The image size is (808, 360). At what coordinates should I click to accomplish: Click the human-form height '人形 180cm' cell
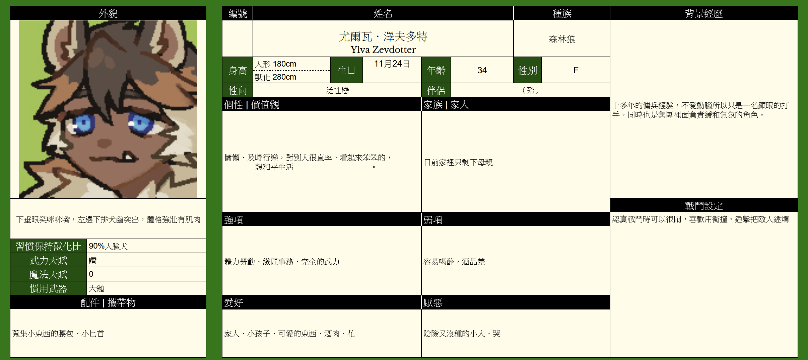coord(291,64)
